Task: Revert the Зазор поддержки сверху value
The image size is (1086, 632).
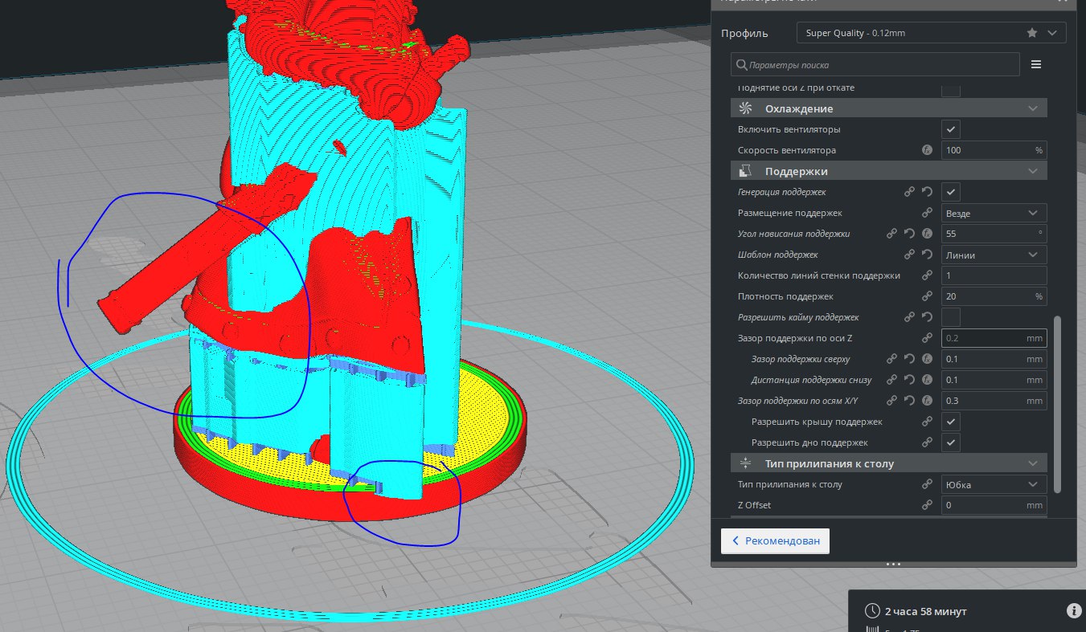Action: [x=909, y=359]
